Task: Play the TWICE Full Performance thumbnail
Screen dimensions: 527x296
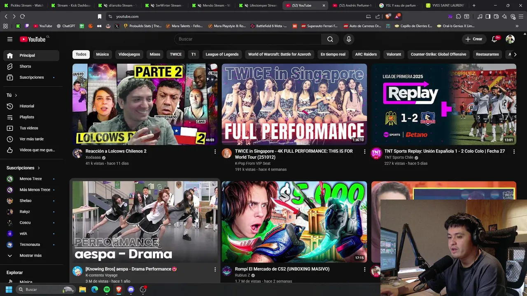Action: tap(294, 104)
